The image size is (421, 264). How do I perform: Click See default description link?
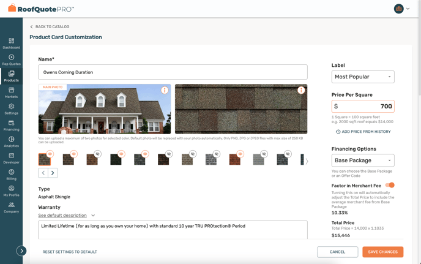pos(62,216)
